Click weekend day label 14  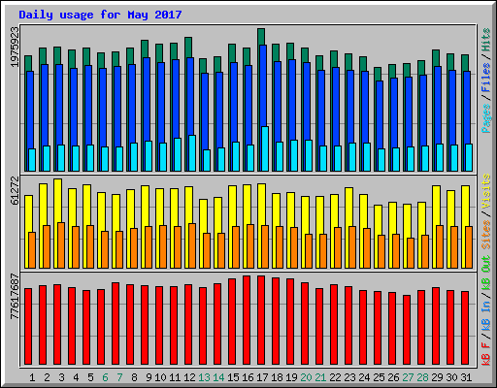pos(218,377)
